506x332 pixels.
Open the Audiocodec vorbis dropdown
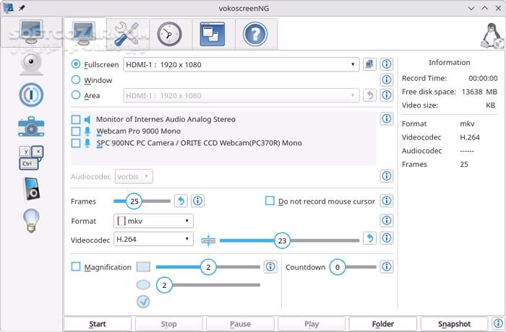(134, 176)
